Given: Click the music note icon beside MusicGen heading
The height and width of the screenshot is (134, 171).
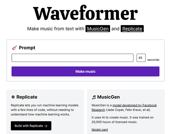Looking at the screenshot, I should tap(94, 97).
